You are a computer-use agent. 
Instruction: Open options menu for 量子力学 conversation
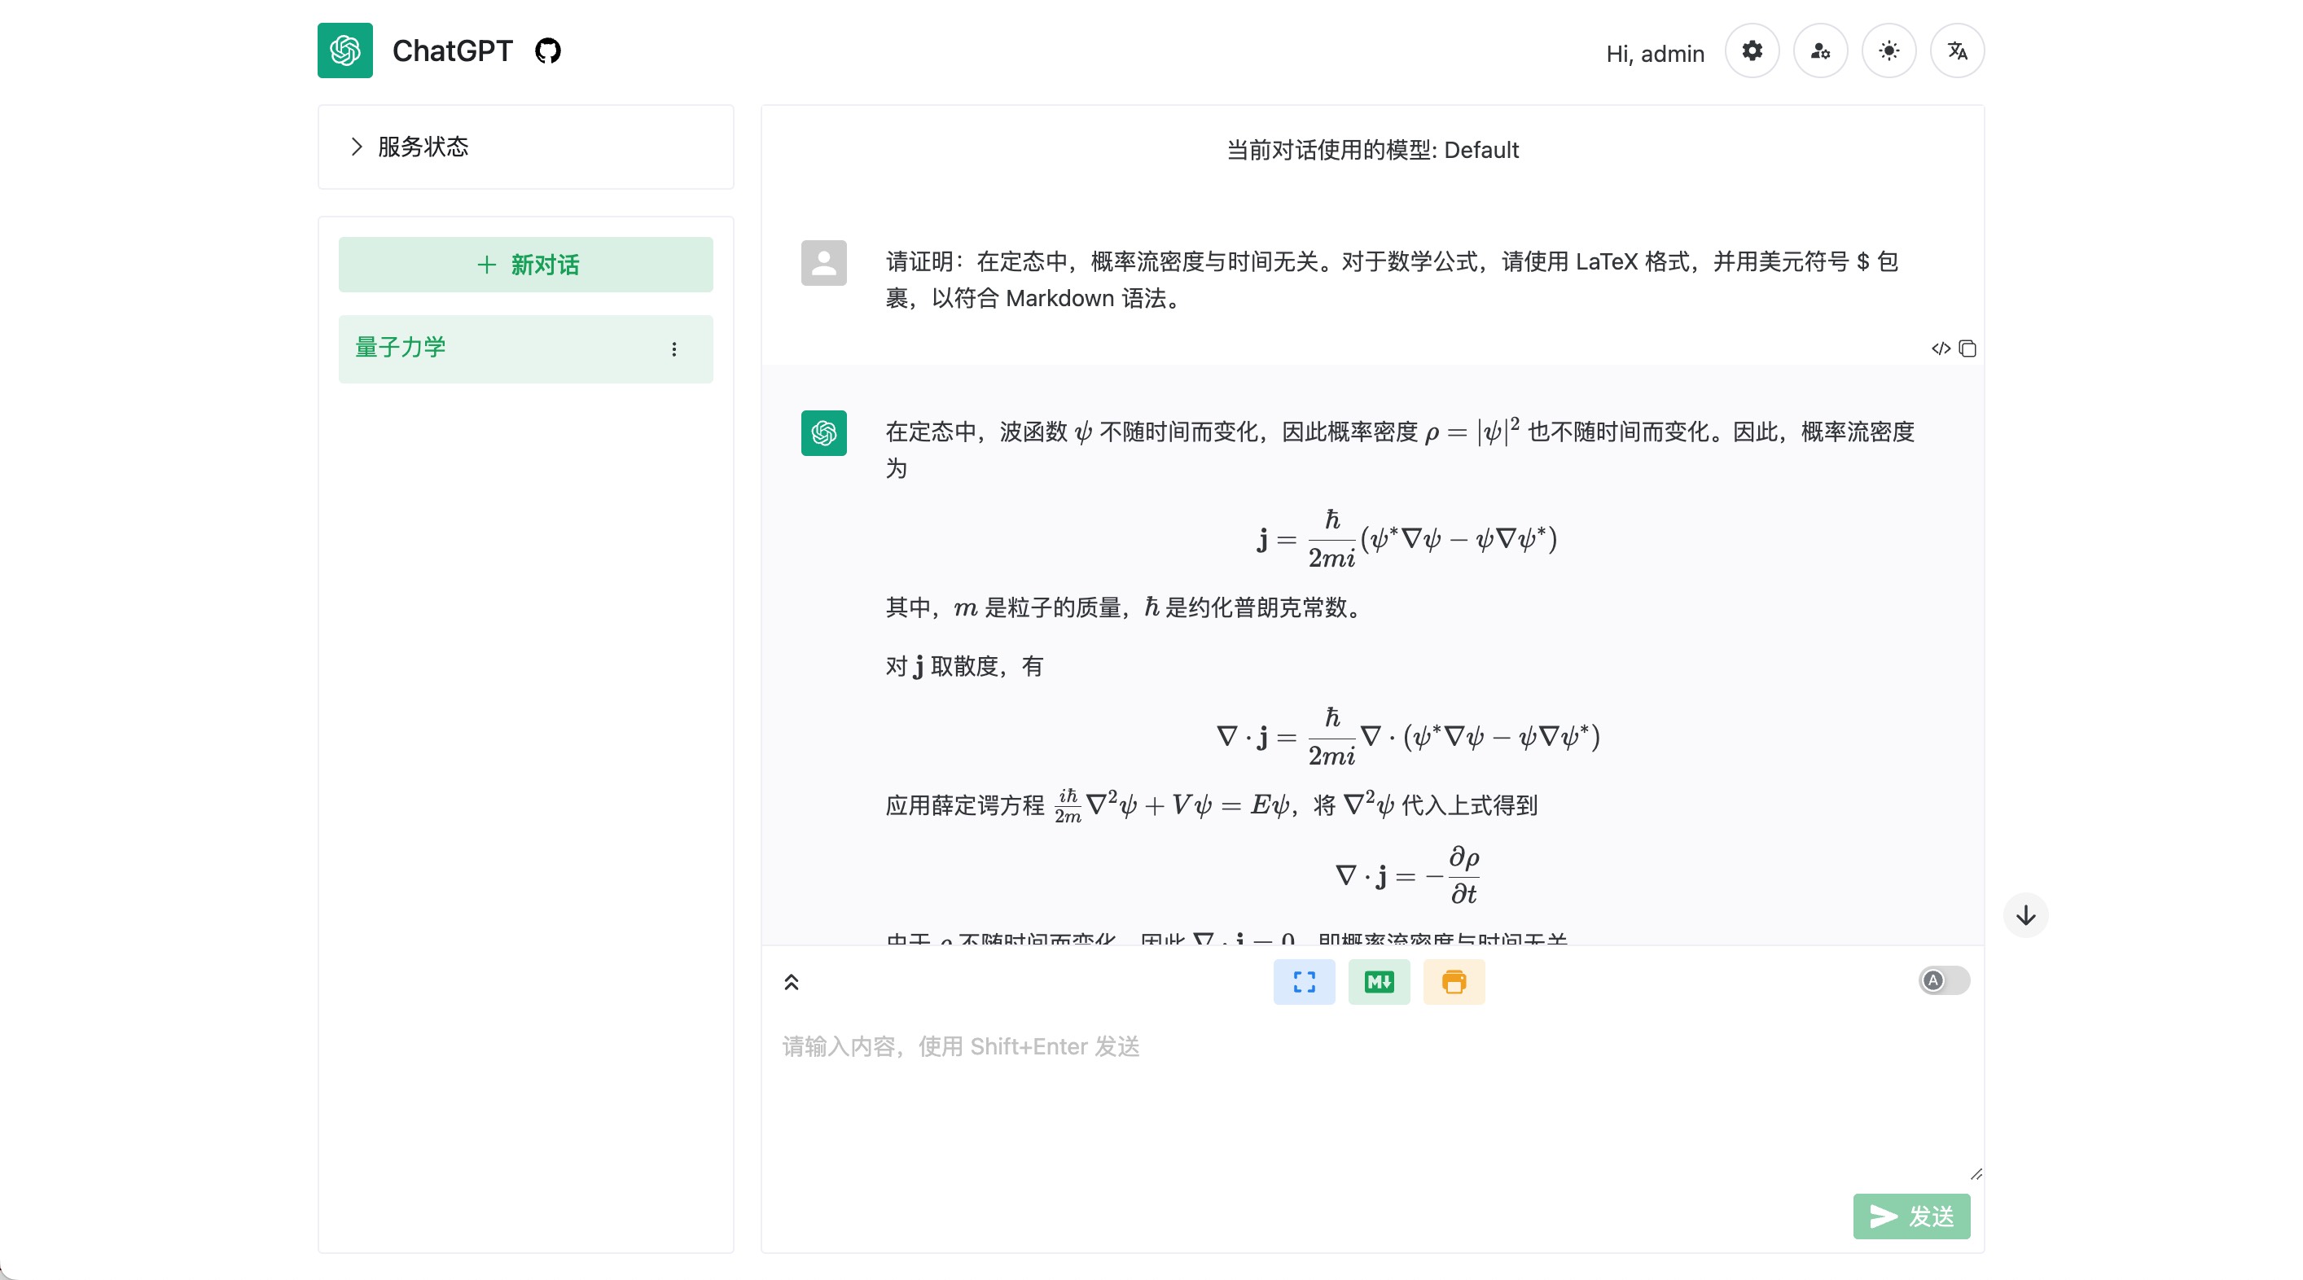(674, 348)
